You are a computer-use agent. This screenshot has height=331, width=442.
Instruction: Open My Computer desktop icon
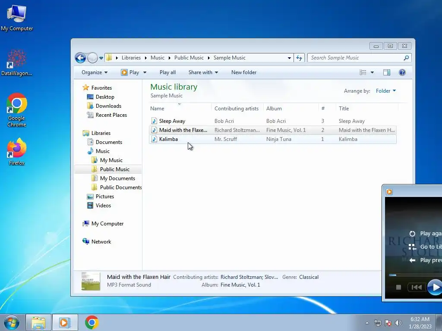17,17
